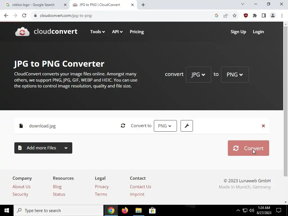The height and width of the screenshot is (216, 288).
Task: Click the site lock icon in address bar
Action: coord(35,16)
